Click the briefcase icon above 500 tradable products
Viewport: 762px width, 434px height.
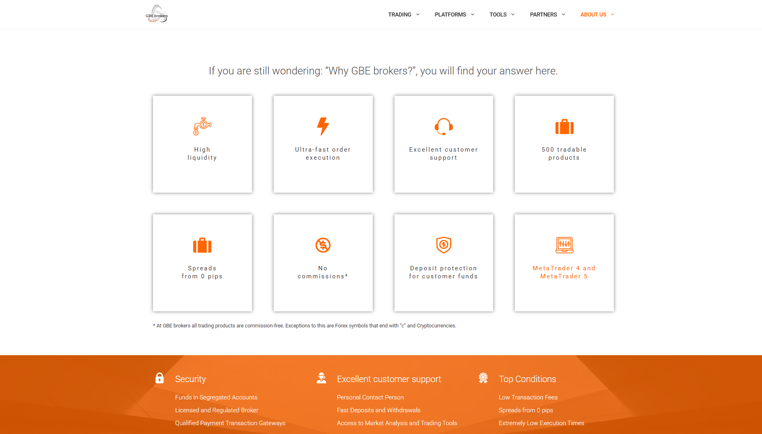click(x=564, y=127)
